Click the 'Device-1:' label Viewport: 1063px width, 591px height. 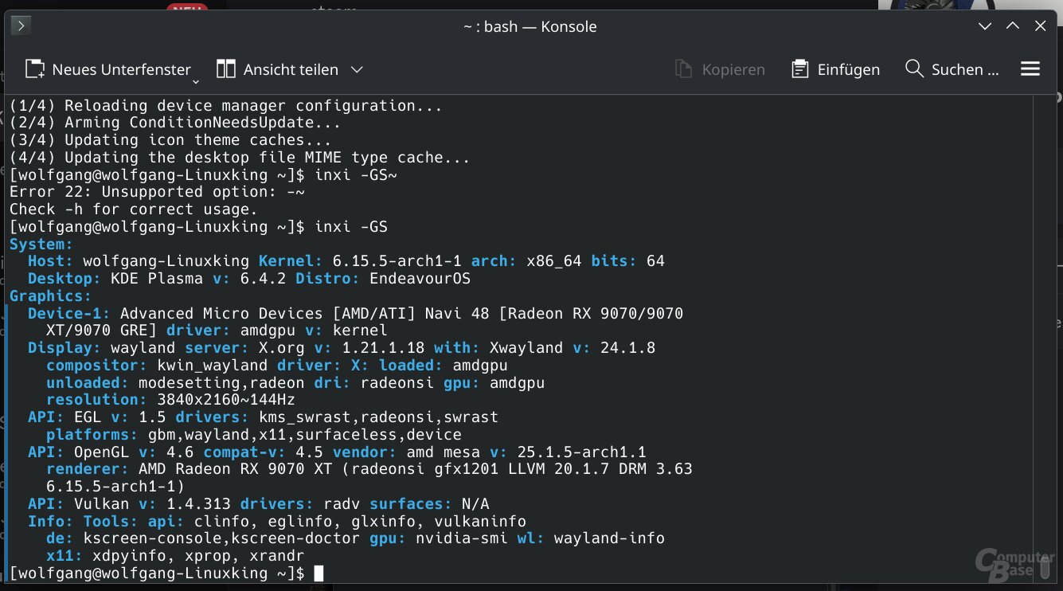(69, 314)
